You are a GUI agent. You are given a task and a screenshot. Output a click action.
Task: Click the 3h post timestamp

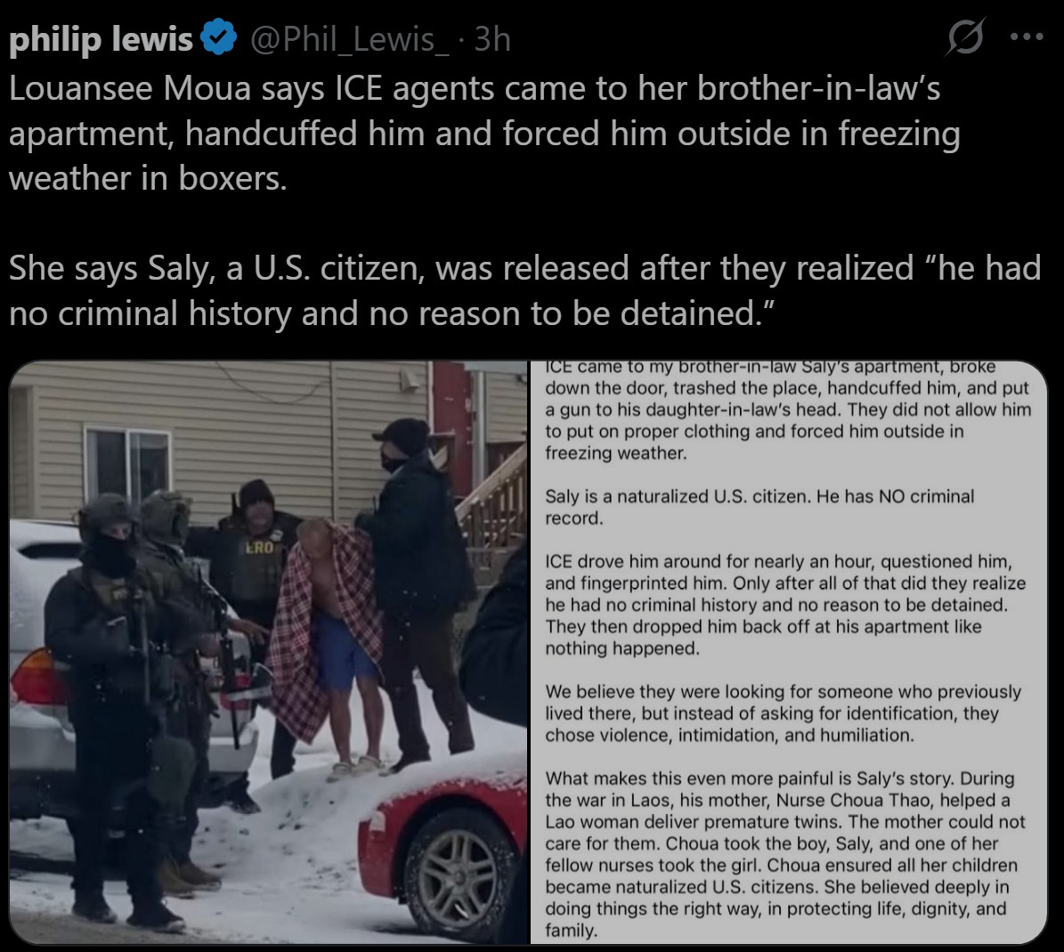tap(492, 38)
